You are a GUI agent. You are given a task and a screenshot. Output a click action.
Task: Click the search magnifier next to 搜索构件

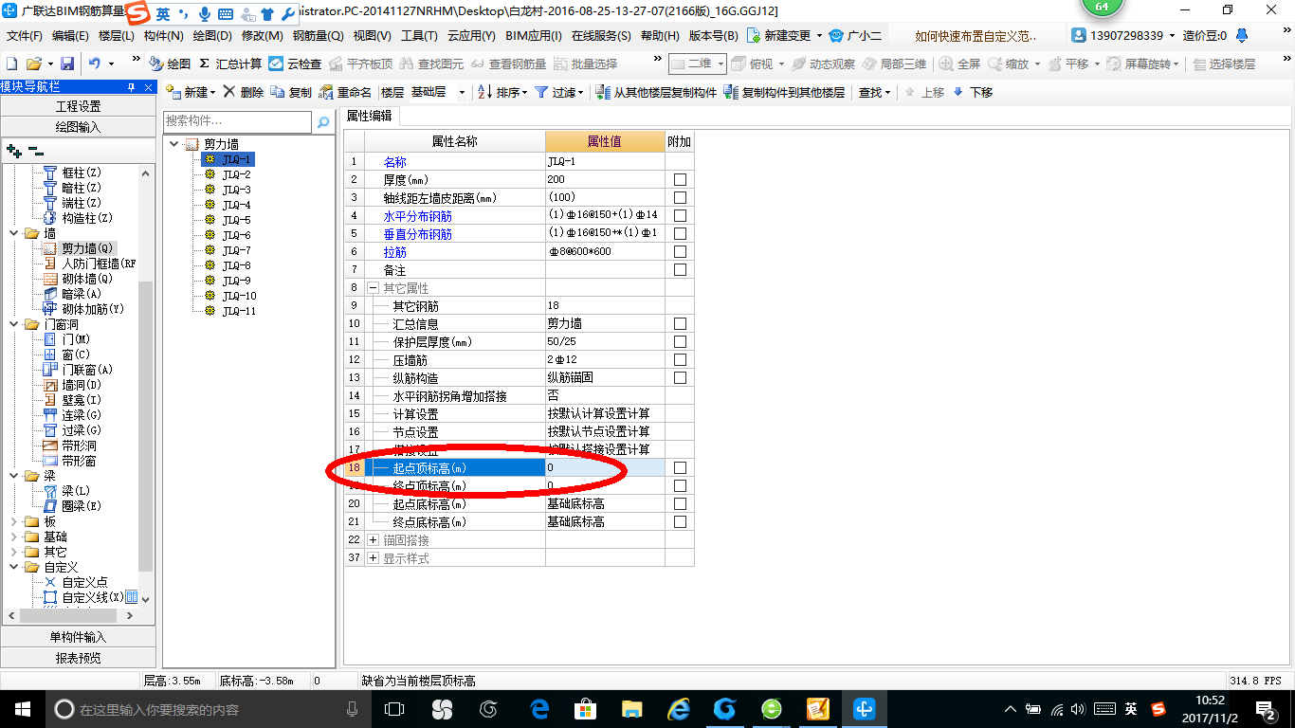(323, 121)
